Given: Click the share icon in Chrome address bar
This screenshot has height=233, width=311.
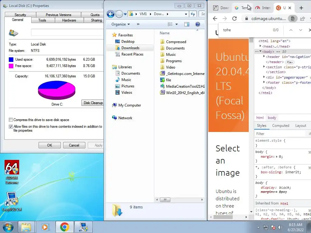Looking at the screenshot, I should (x=302, y=19).
